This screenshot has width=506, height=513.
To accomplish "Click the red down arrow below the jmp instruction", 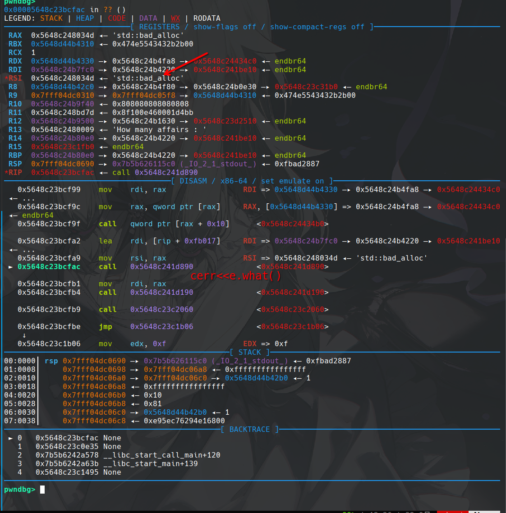I will coord(24,335).
